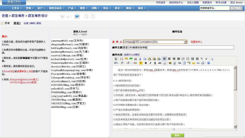Open the font family dropdown
The image size is (245, 138).
tap(122, 63)
